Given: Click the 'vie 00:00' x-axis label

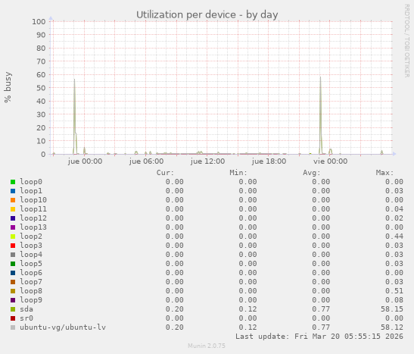Looking at the screenshot, I should 330,161.
